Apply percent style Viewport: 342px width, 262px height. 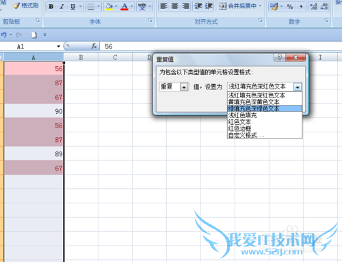pos(290,7)
